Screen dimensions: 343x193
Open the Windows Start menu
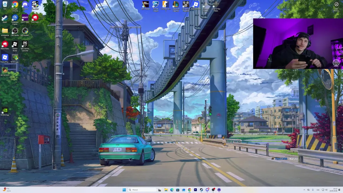tap(124, 190)
